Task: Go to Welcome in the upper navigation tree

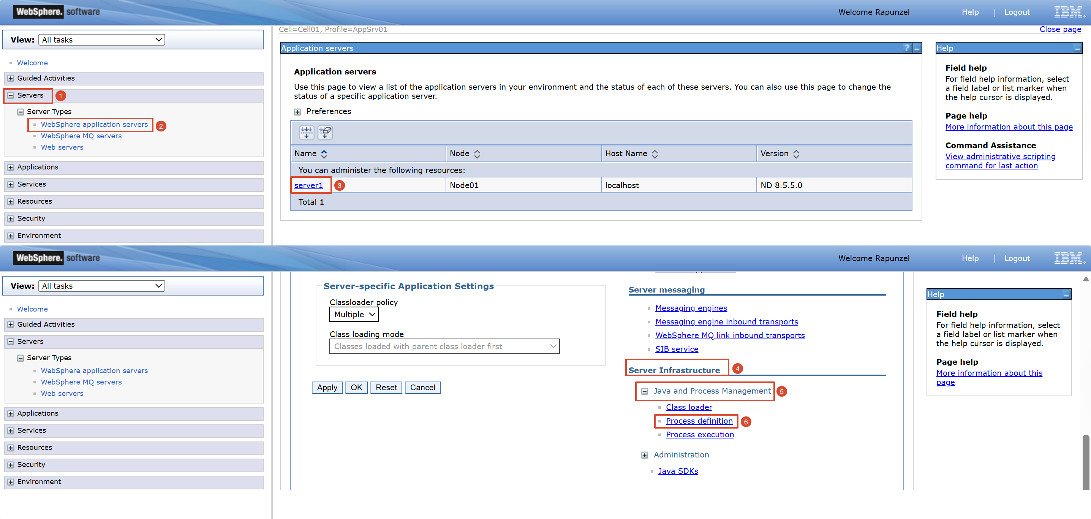Action: (x=32, y=63)
